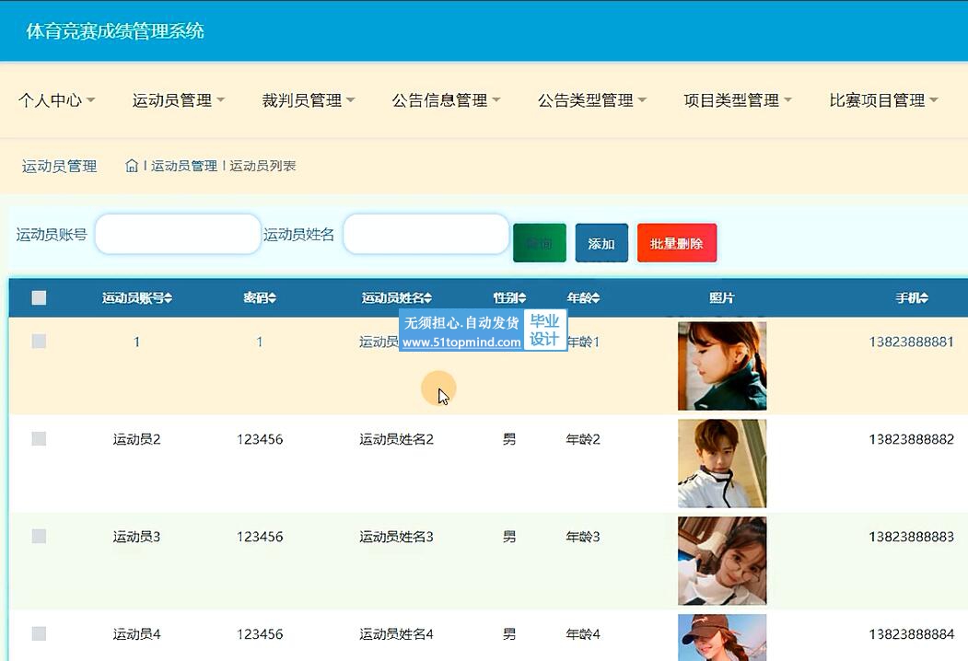The image size is (968, 661).
Task: Click the 男 gender cell for 运动员2
Action: [509, 439]
